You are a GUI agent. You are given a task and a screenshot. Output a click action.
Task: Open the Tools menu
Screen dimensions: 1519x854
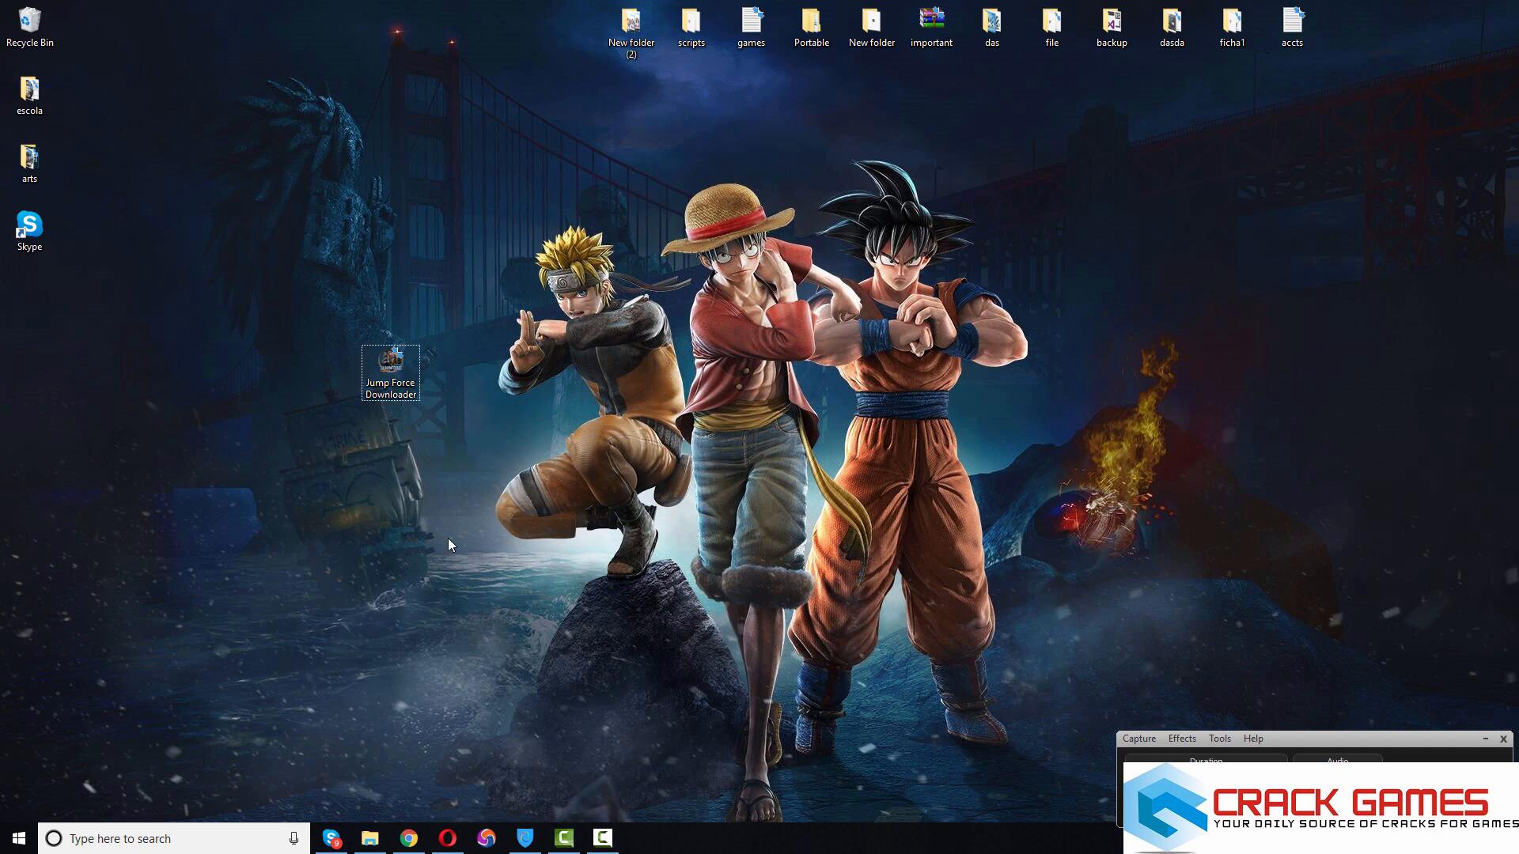(1219, 739)
